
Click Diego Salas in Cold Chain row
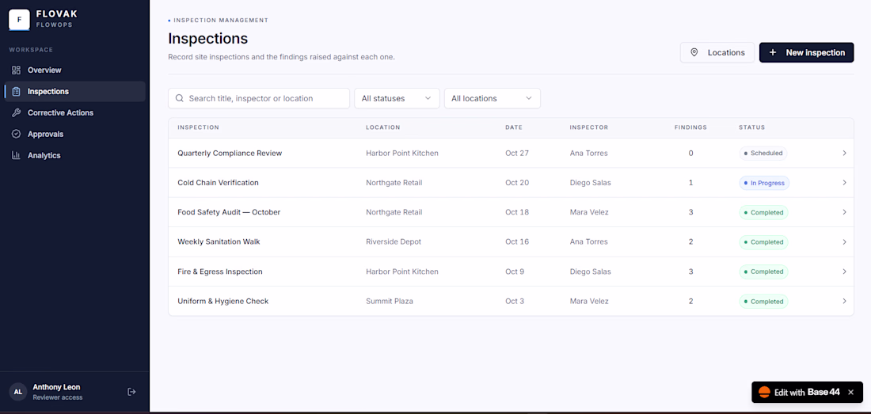[x=591, y=183]
